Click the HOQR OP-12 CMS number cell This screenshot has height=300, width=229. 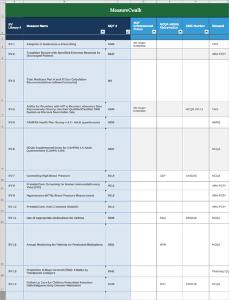196,110
